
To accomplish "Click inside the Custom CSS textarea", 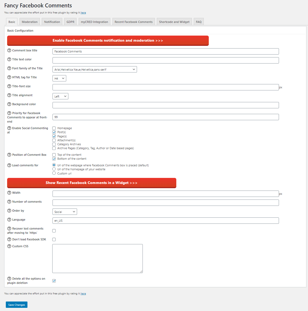I will [x=97, y=259].
